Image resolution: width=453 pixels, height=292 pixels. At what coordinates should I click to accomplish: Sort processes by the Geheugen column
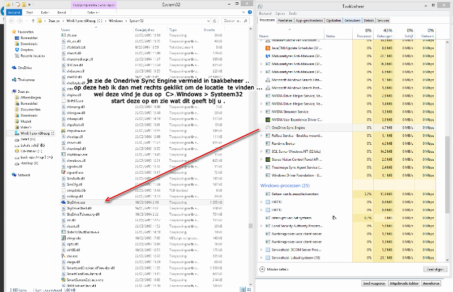tap(384, 33)
